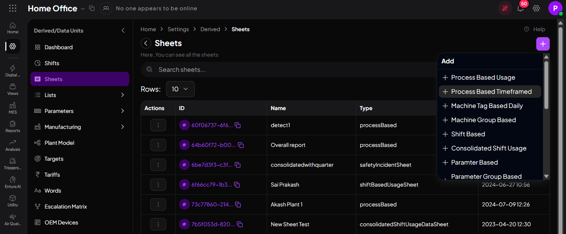Open the Help link
566x234 pixels.
(x=534, y=29)
